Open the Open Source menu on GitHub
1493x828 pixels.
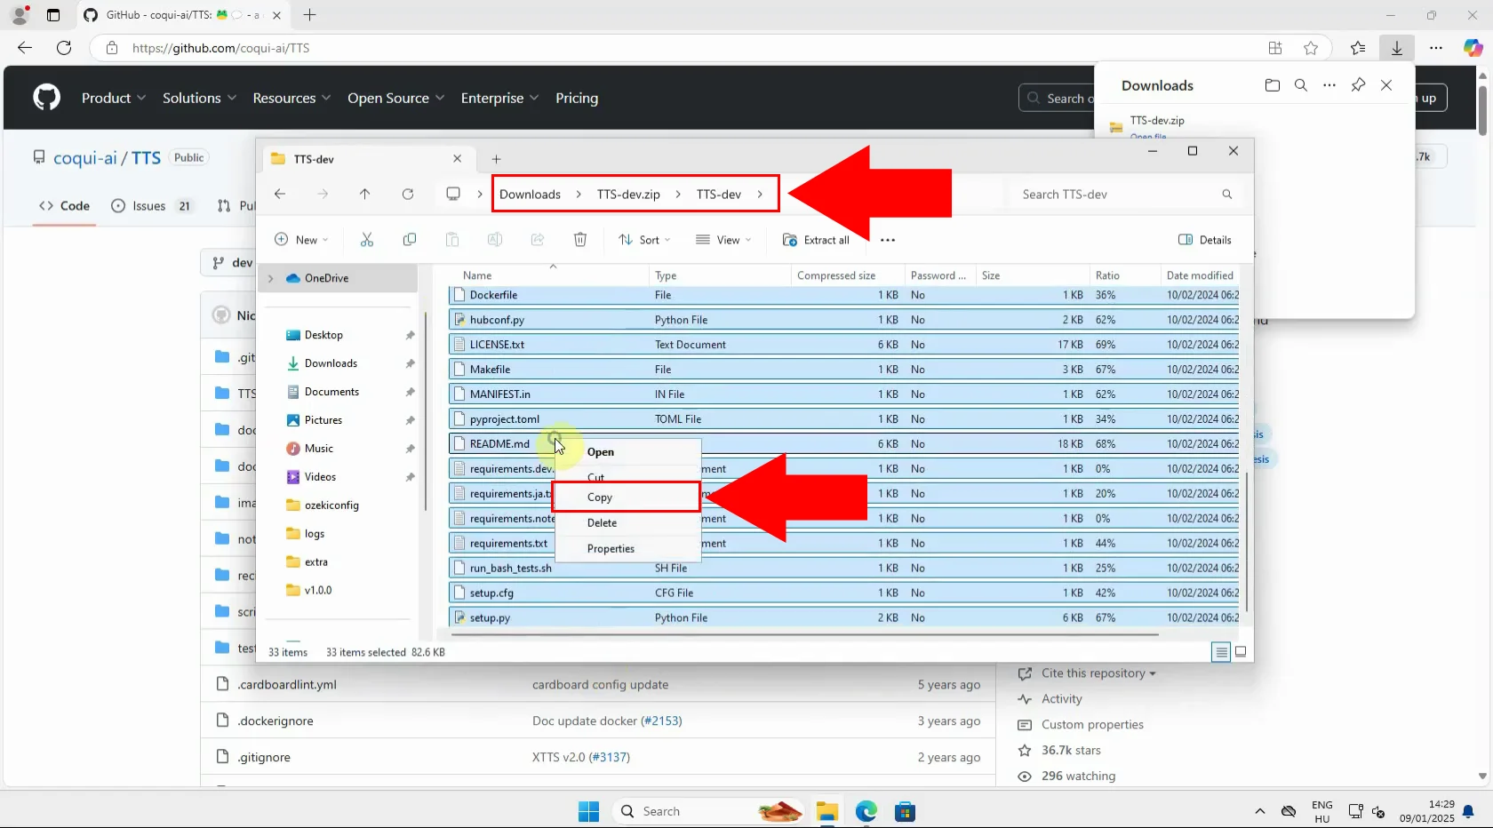point(395,98)
